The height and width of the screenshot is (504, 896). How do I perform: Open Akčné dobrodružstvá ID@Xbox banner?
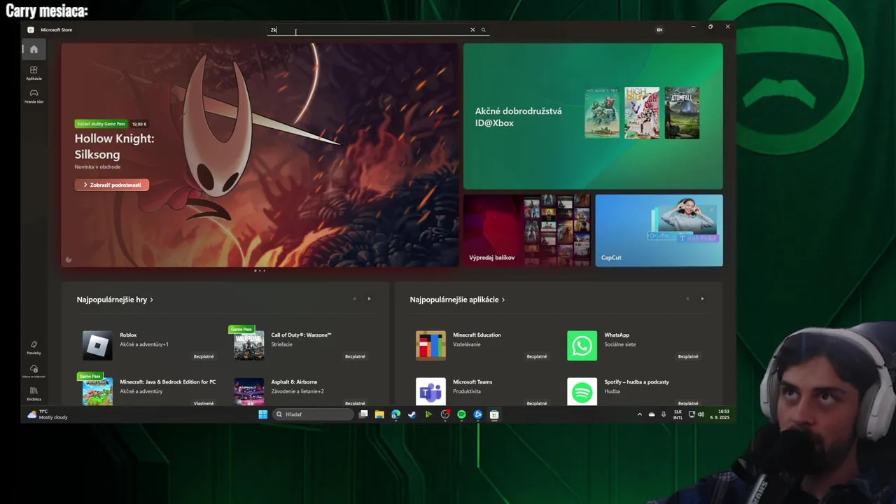[593, 116]
